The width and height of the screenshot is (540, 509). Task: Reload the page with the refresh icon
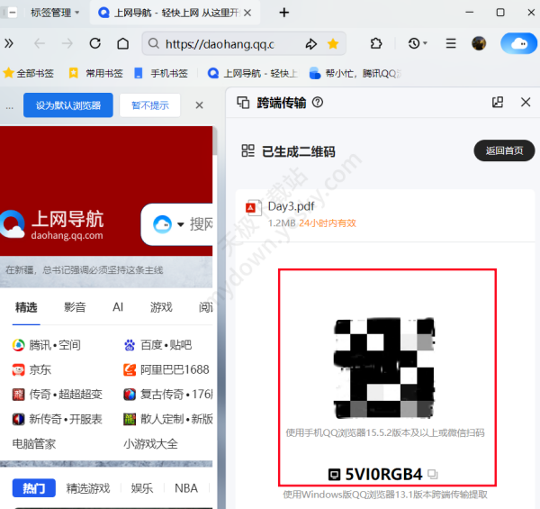[94, 43]
